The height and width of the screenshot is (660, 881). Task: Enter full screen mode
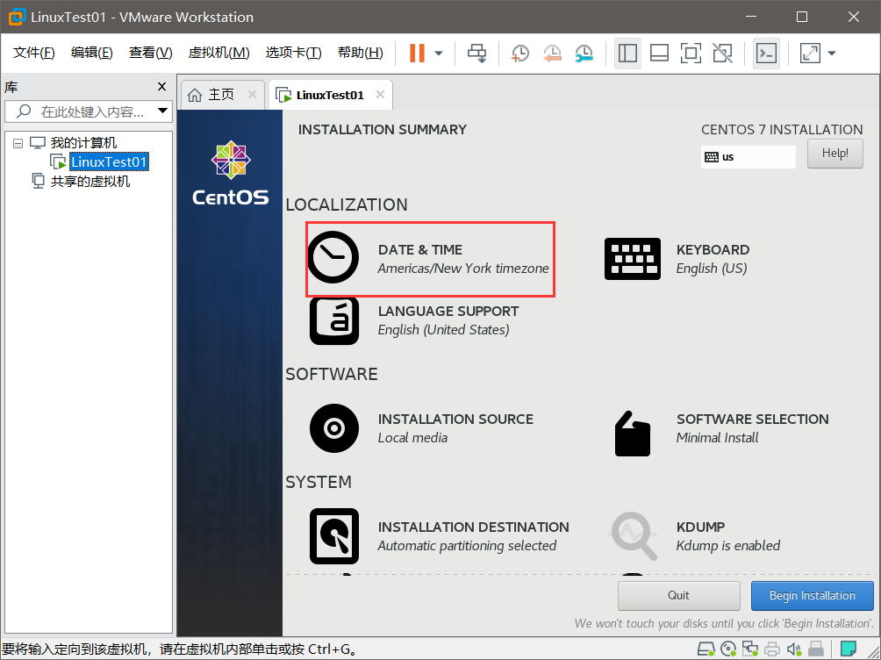(691, 54)
